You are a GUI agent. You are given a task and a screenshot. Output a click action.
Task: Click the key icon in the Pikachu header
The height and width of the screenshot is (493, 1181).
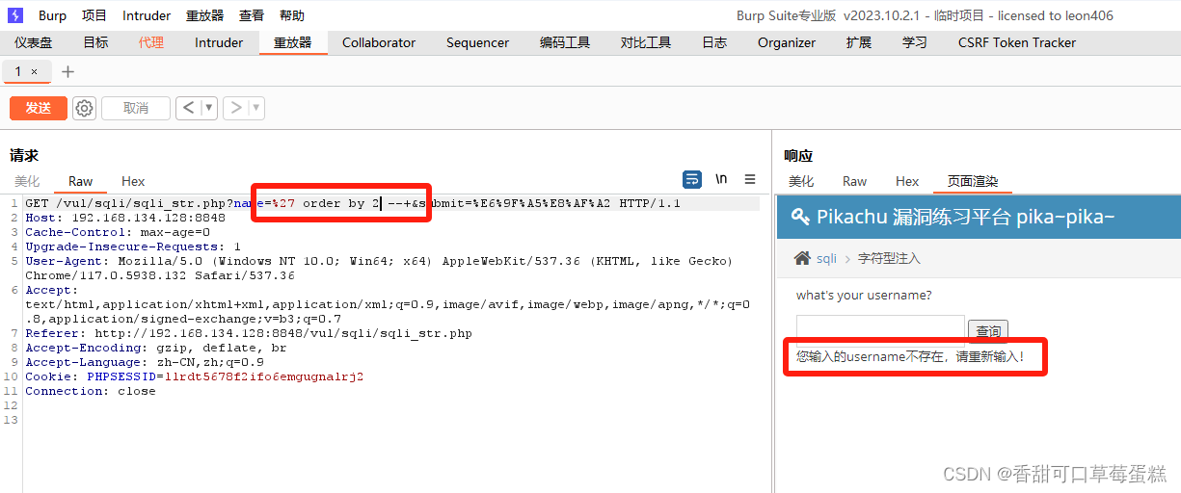tap(800, 217)
